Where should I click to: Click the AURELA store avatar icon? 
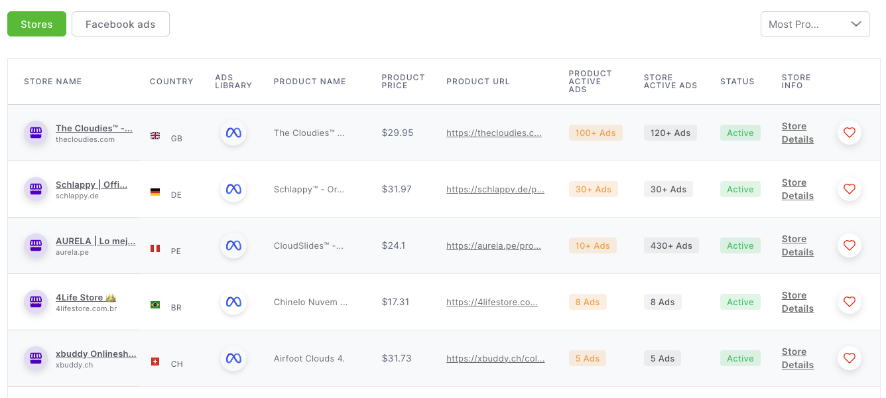tap(36, 245)
